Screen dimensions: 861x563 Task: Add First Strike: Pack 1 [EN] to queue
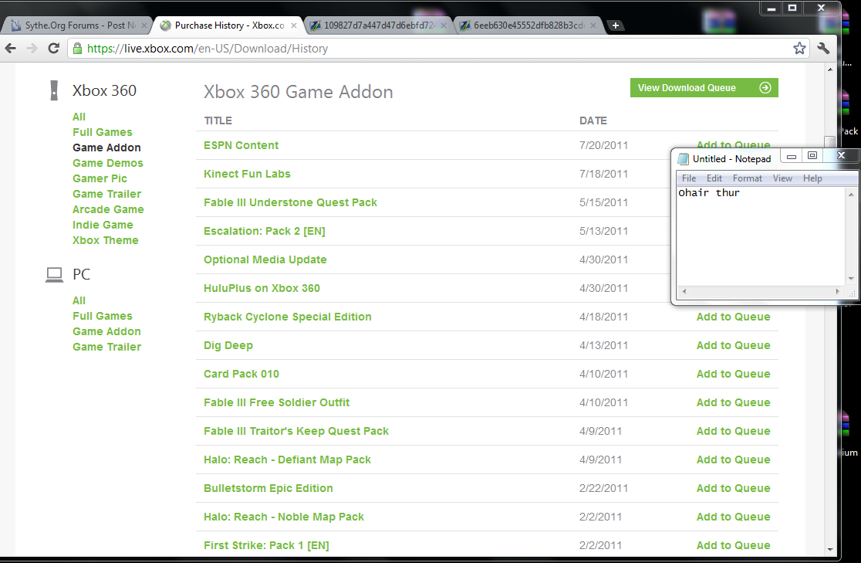pyautogui.click(x=733, y=545)
